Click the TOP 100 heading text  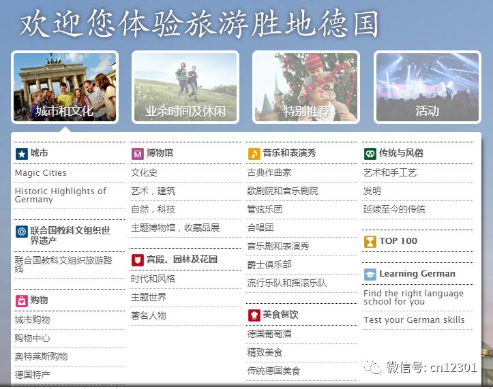[x=398, y=241]
